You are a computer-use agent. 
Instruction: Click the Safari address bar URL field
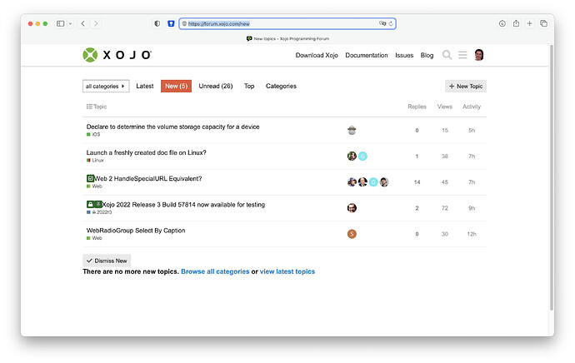click(x=287, y=23)
